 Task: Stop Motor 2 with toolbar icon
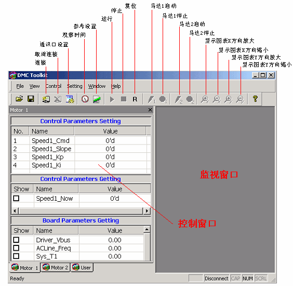(x=190, y=99)
